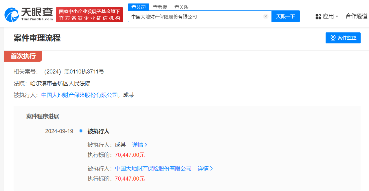Switch to the 查关系 tab
The image size is (369, 191).
(x=181, y=7)
